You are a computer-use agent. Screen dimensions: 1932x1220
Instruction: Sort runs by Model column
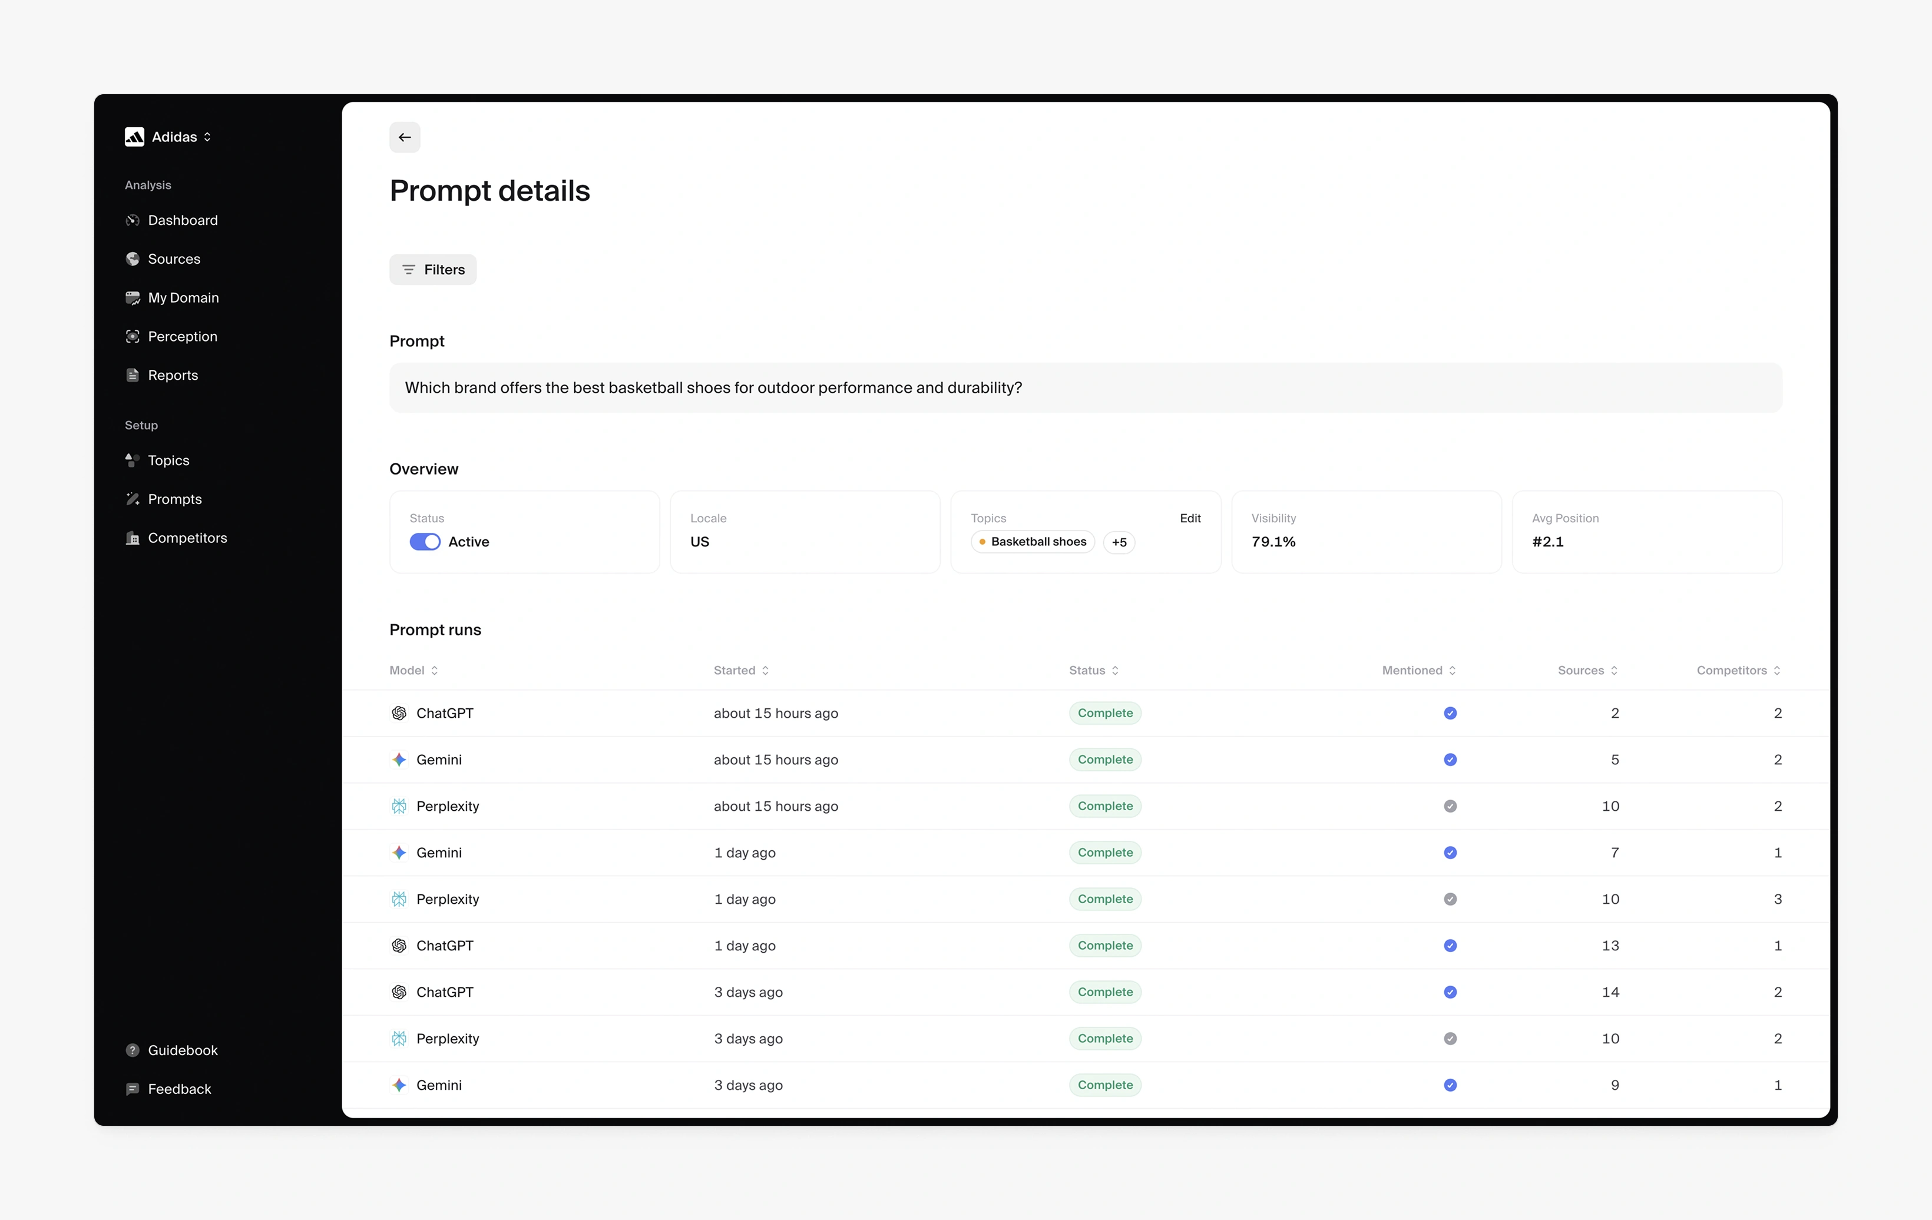414,671
